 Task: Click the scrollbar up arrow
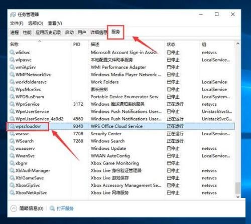[238, 44]
